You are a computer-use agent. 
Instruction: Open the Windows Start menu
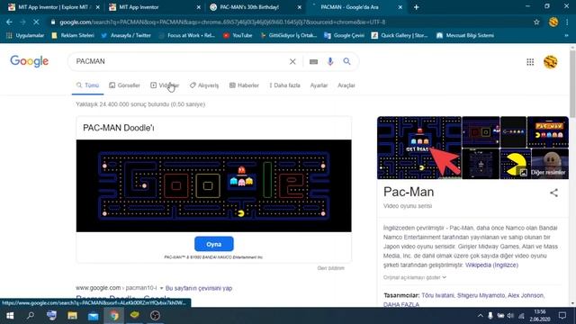(10, 316)
